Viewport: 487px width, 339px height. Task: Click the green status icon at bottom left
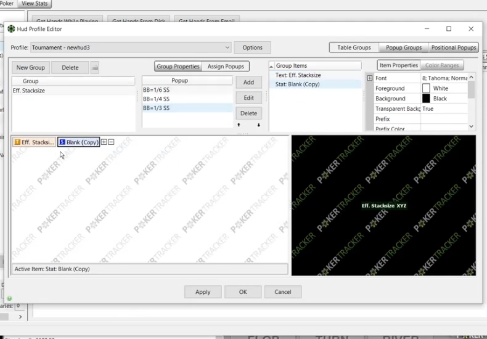pyautogui.click(x=10, y=298)
